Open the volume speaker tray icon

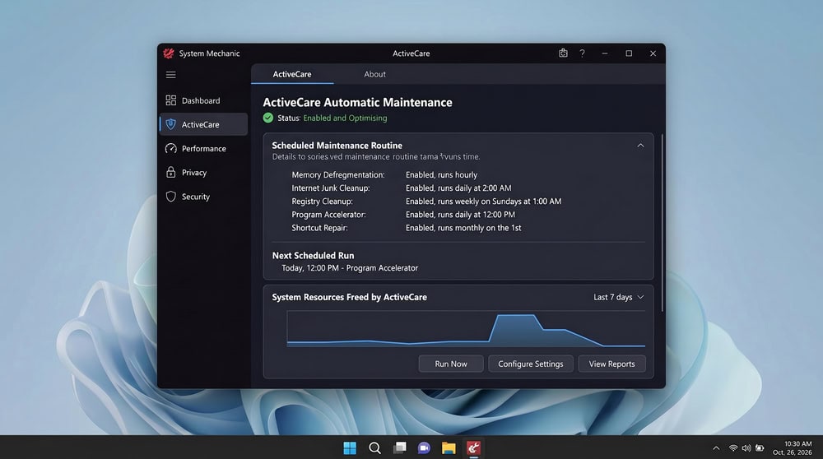tap(746, 448)
